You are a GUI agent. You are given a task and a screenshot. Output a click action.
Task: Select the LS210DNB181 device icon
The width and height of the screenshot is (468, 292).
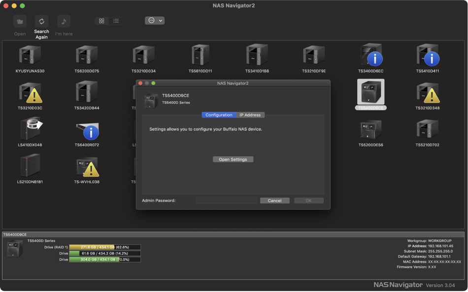coord(30,165)
